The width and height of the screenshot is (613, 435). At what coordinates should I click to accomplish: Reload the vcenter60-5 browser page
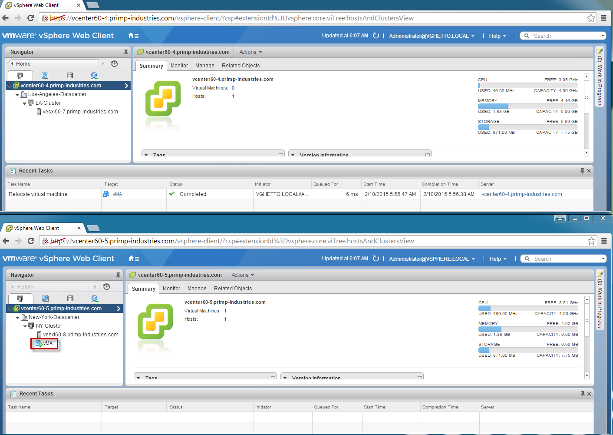[31, 241]
